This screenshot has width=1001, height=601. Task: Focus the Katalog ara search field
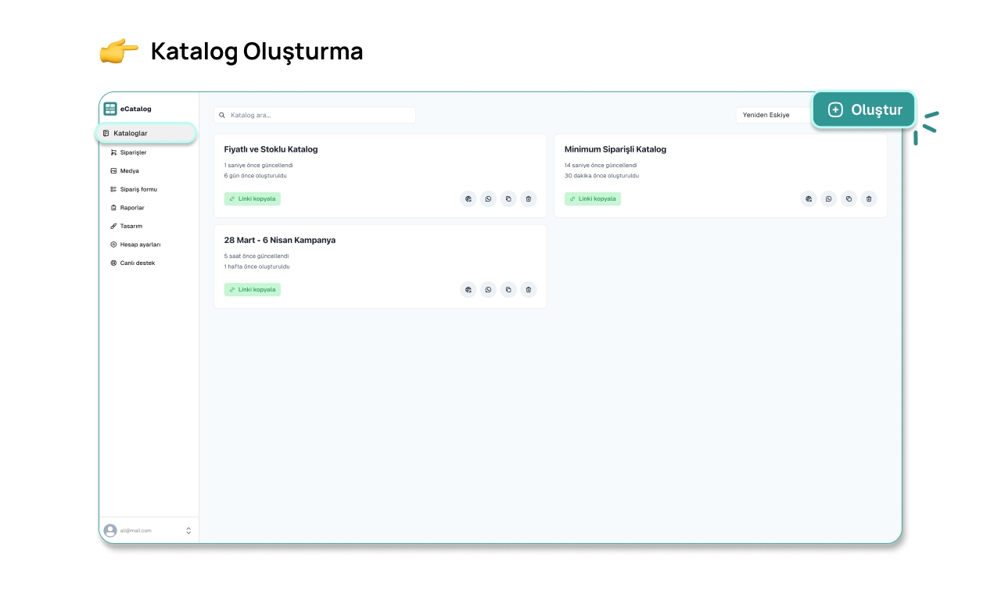point(315,115)
